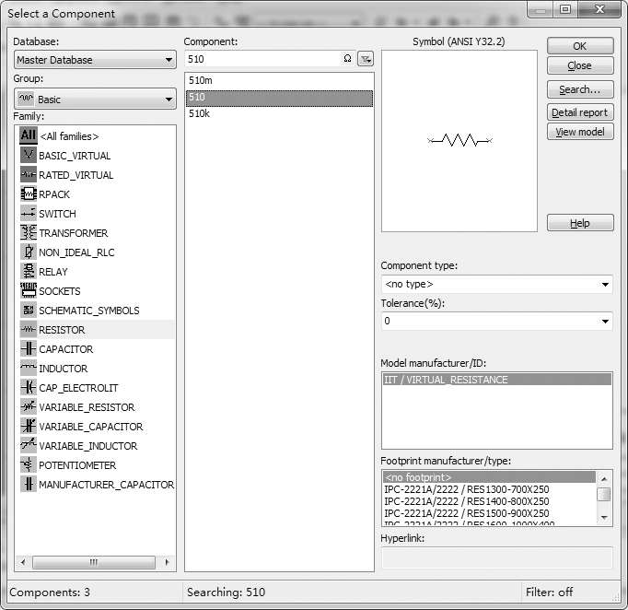Select the 510k component entry
The width and height of the screenshot is (628, 610).
[199, 114]
